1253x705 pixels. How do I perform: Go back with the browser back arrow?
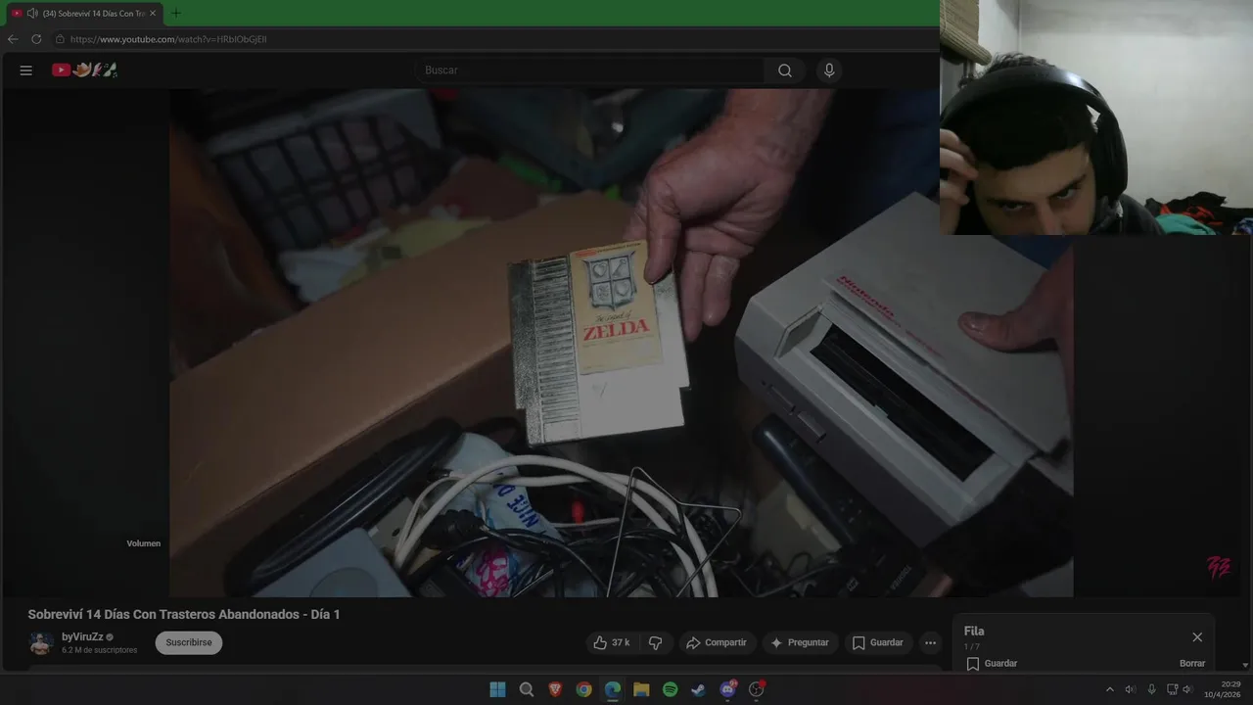[13, 39]
